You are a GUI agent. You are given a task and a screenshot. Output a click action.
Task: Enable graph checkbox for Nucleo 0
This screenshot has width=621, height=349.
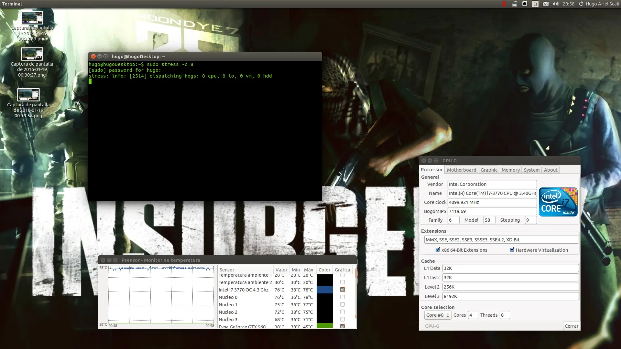(343, 297)
